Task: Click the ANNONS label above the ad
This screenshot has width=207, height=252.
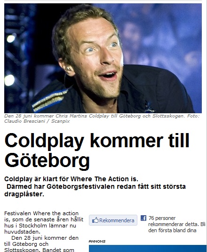Action: 97,242
